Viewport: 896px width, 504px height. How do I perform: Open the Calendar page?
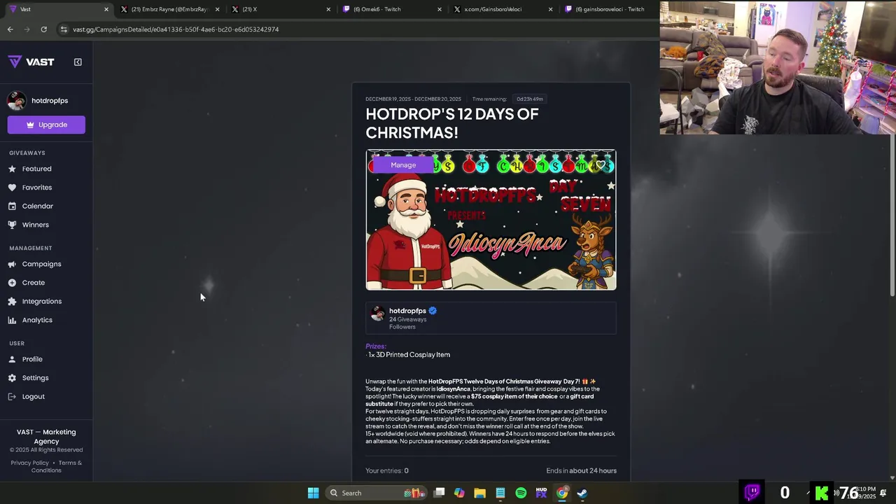(x=38, y=206)
